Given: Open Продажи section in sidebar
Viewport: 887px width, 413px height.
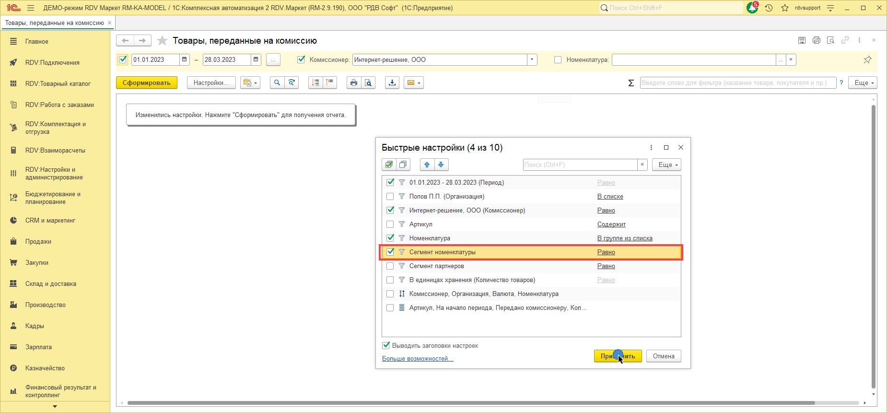Looking at the screenshot, I should click(38, 241).
